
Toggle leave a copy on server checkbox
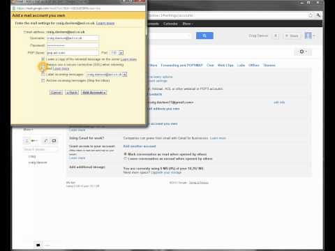(43, 59)
